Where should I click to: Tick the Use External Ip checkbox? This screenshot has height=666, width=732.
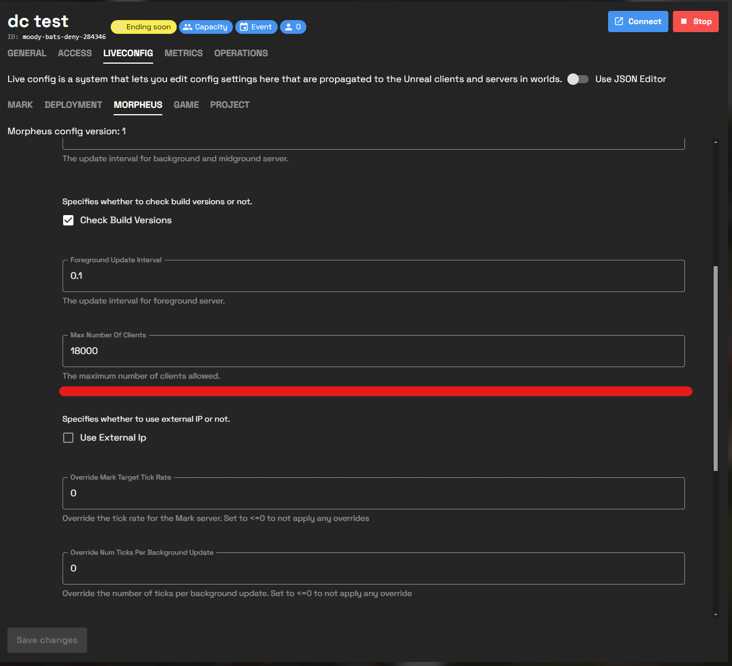[x=68, y=438]
